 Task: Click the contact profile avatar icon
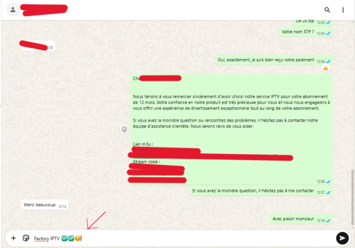pyautogui.click(x=13, y=9)
